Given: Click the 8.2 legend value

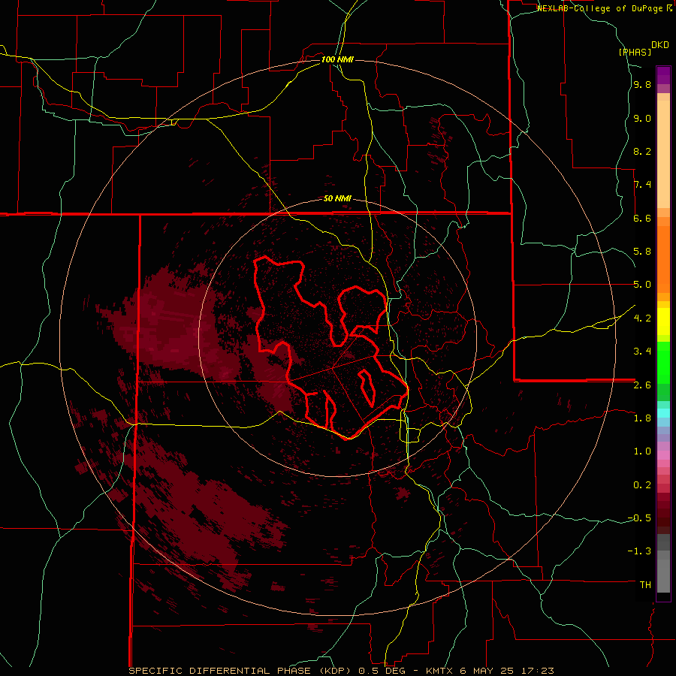Looking at the screenshot, I should click(x=642, y=151).
